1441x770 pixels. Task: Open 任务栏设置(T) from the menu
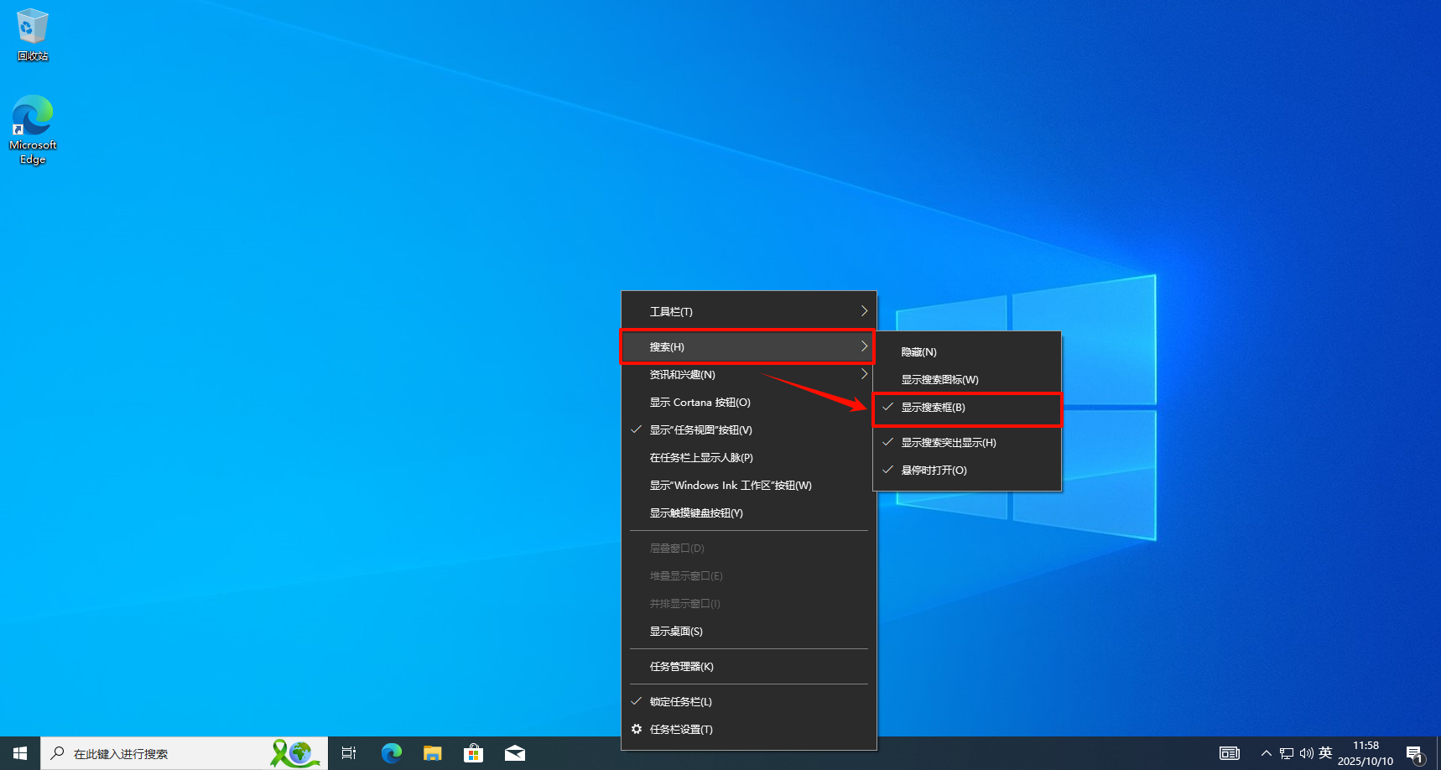coord(681,730)
